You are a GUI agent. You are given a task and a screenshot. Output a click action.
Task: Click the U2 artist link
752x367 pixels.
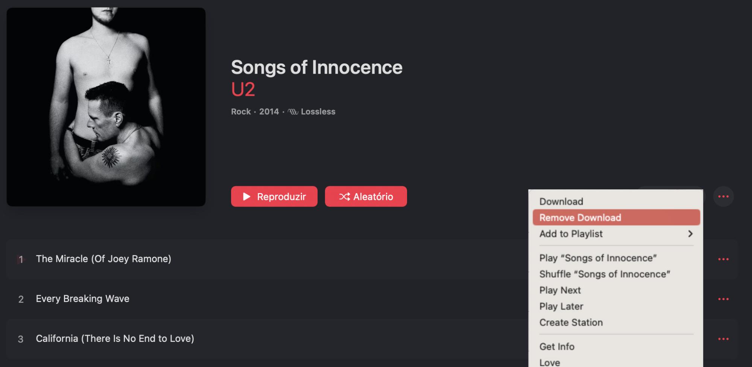tap(243, 89)
